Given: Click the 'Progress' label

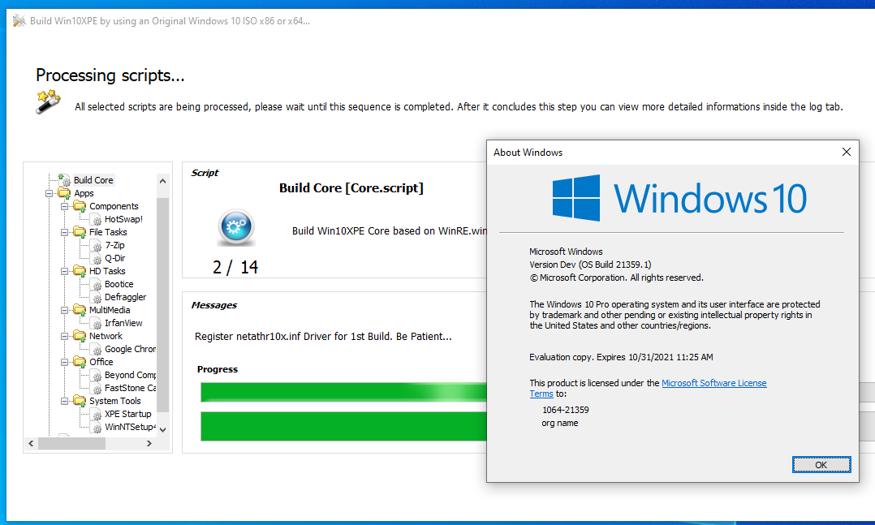Looking at the screenshot, I should click(217, 369).
